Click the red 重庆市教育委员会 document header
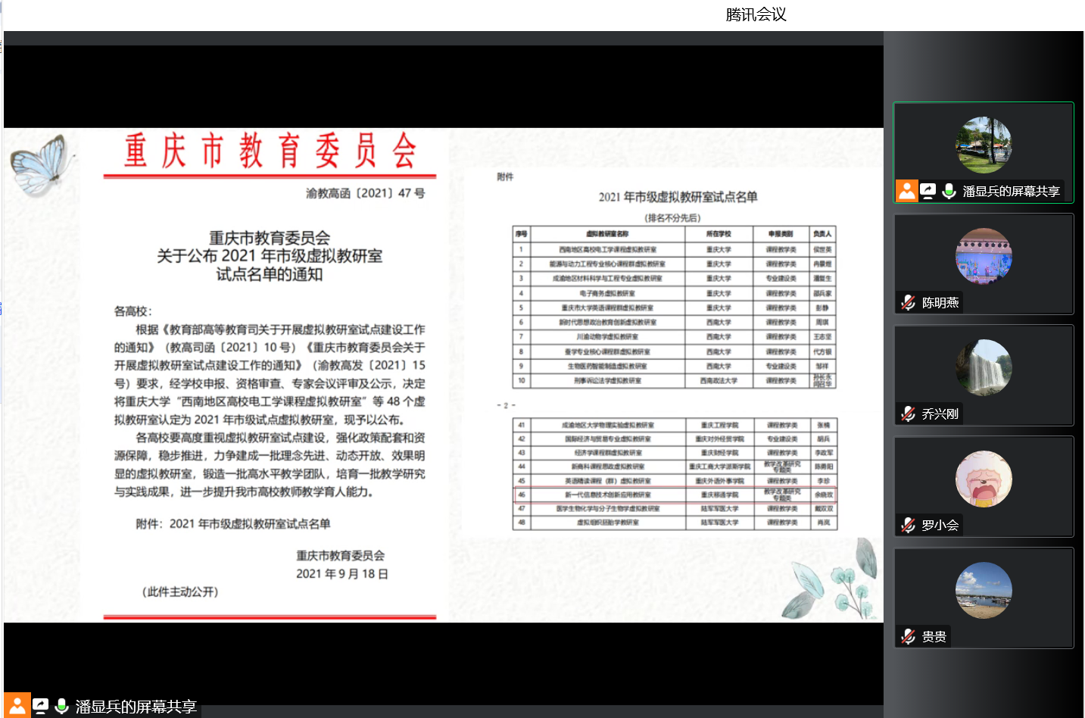This screenshot has width=1085, height=718. (x=270, y=151)
